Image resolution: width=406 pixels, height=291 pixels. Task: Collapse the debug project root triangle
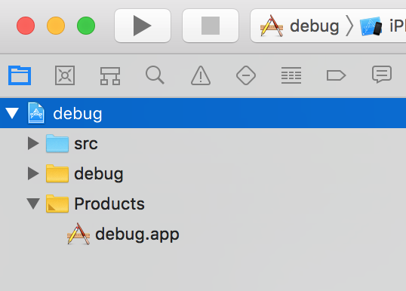[x=12, y=113]
